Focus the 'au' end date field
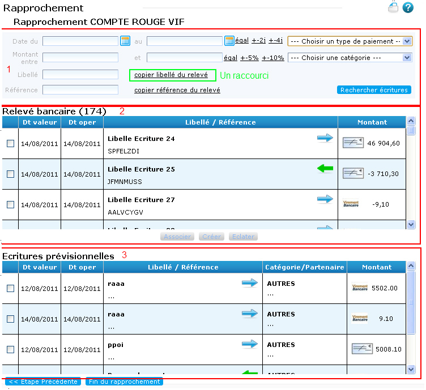The image size is (426, 390). tap(185, 41)
